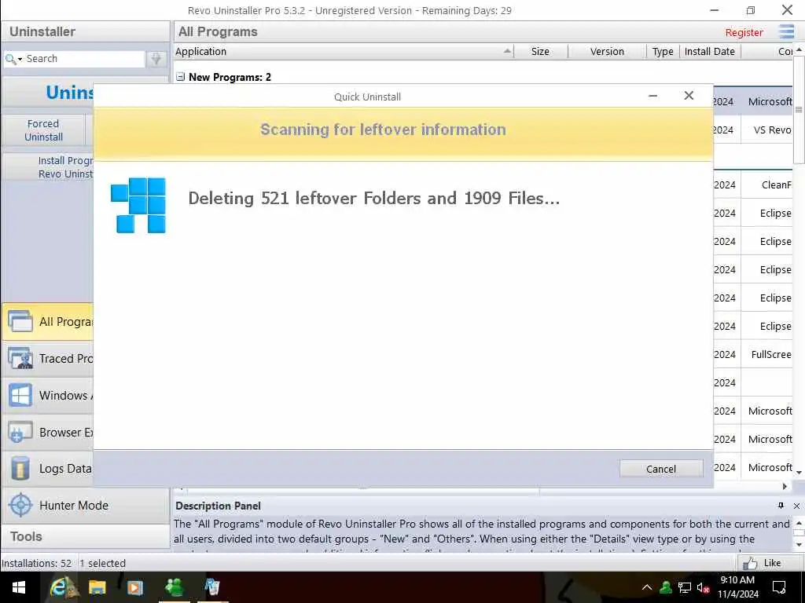Show hidden system tray icons
Screen dimensions: 805x603
tap(647, 587)
